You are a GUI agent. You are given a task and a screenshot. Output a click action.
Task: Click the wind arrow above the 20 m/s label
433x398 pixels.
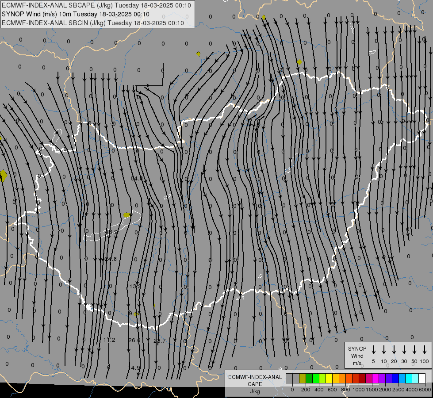click(394, 350)
